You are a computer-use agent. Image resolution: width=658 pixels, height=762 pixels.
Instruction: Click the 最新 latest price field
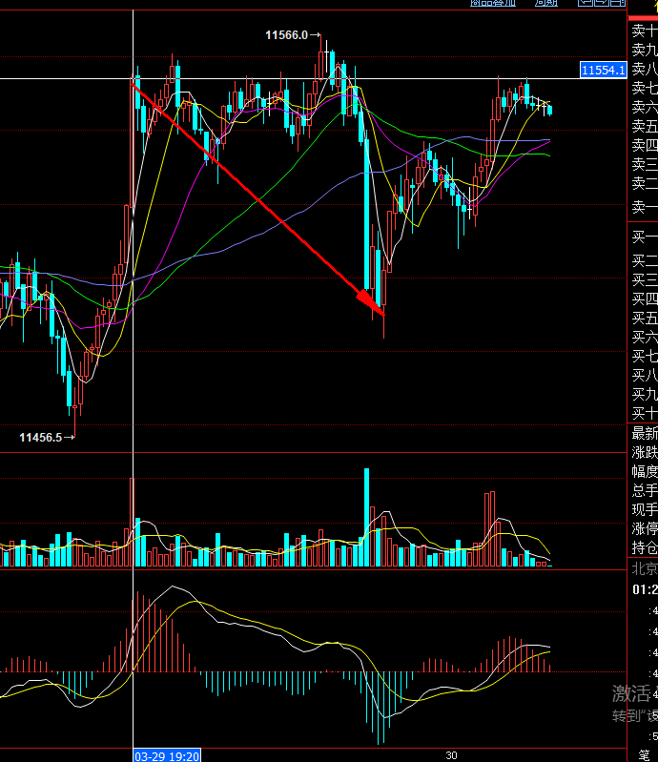tap(645, 433)
